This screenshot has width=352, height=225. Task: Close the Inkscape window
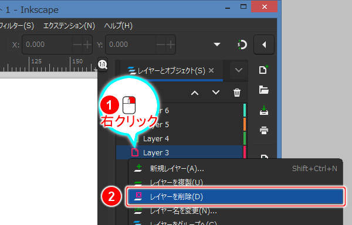[x=264, y=6]
